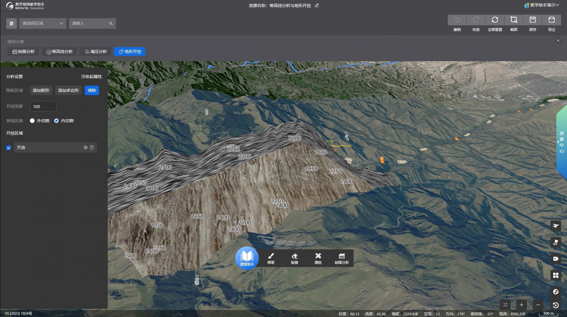Click the 资源名称 title text
The width and height of the screenshot is (567, 317).
pyautogui.click(x=280, y=5)
